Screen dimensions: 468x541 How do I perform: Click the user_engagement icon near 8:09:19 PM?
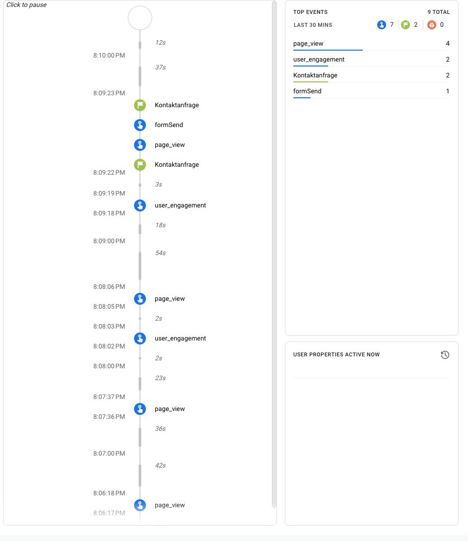(140, 205)
